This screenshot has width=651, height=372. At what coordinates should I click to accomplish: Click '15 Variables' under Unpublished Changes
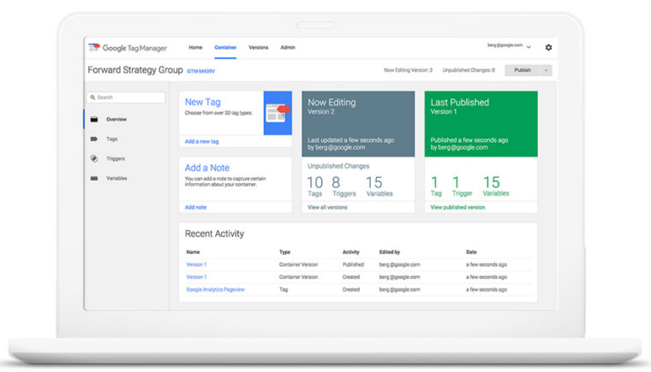tap(379, 186)
